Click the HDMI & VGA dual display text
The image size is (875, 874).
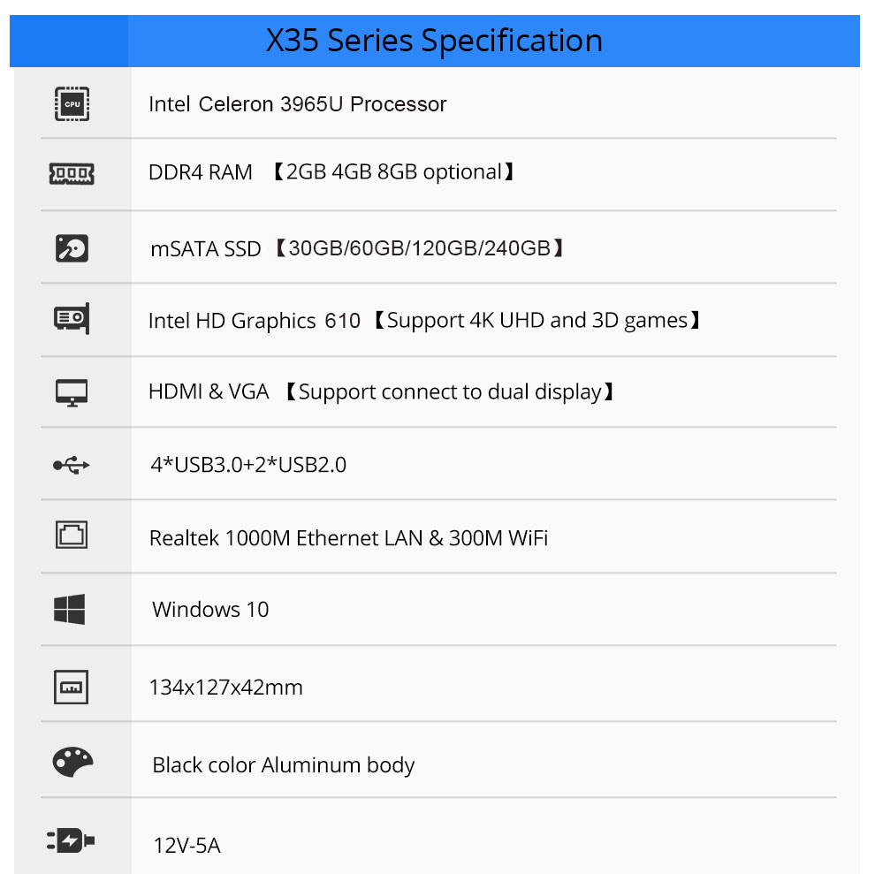pos(381,391)
